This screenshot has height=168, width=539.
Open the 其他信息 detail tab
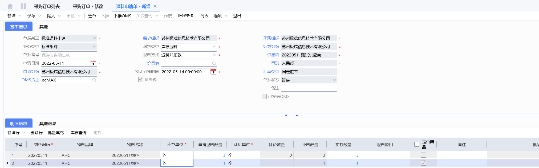point(48,124)
